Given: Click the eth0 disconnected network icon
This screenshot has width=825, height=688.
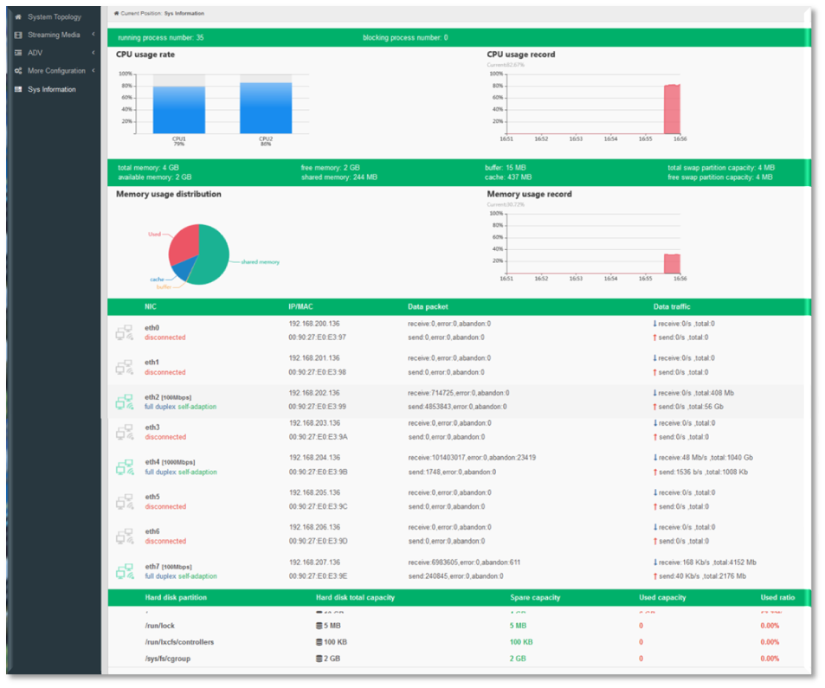Looking at the screenshot, I should pos(124,331).
